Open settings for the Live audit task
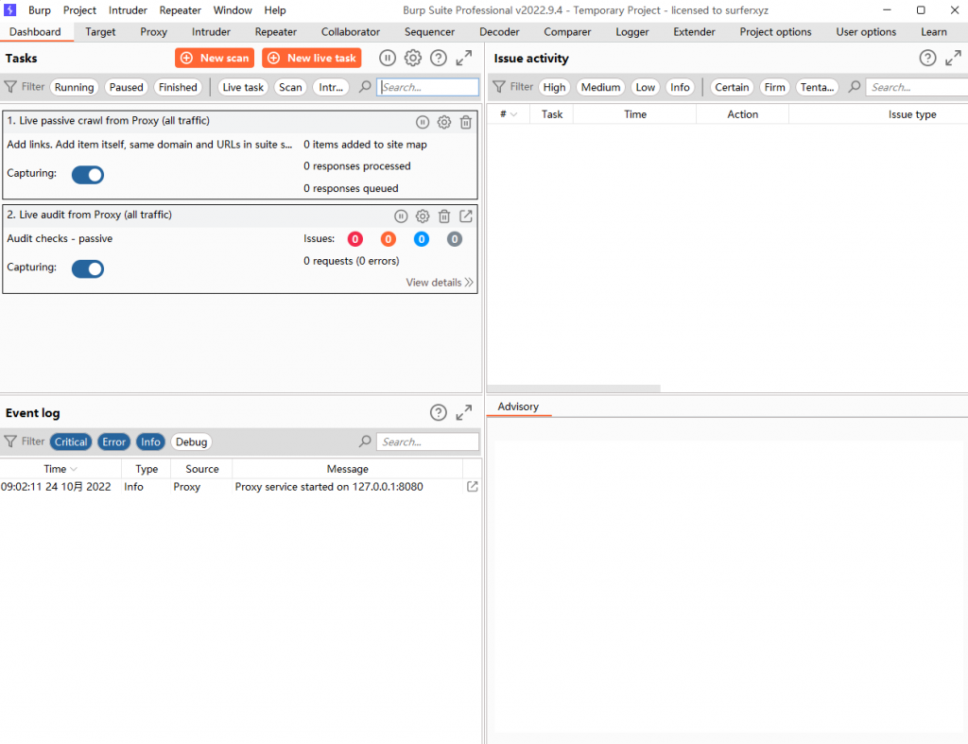 coord(423,216)
